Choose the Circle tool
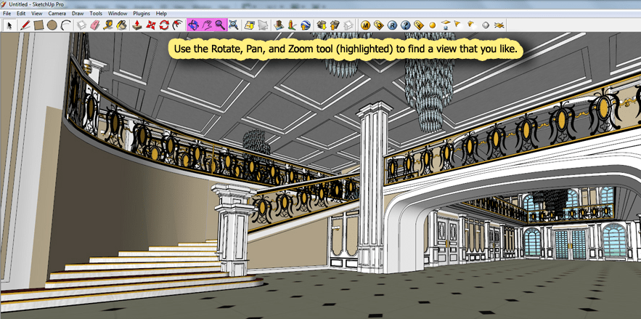Viewport: 641px width, 319px height. pos(52,25)
